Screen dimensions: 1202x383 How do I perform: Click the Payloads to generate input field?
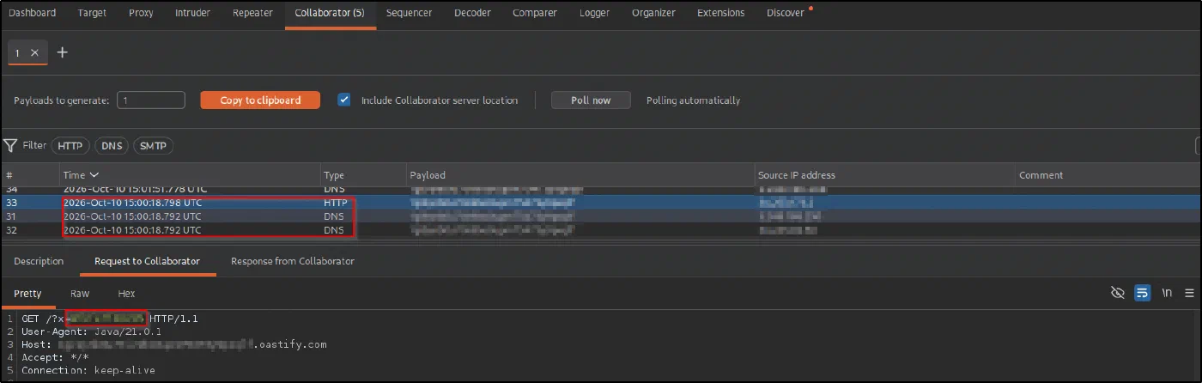click(151, 100)
